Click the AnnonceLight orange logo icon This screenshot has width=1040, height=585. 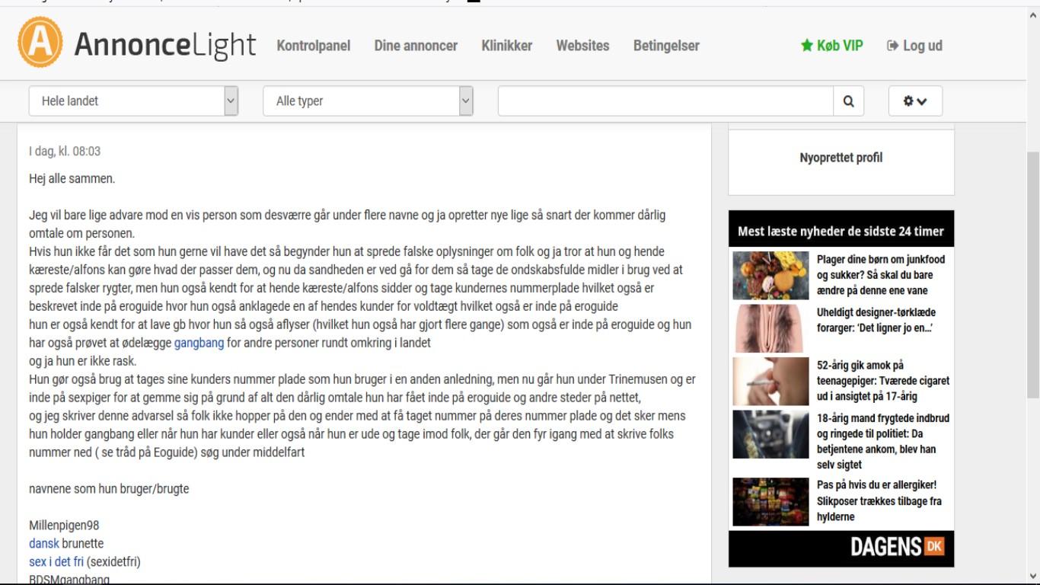[41, 43]
